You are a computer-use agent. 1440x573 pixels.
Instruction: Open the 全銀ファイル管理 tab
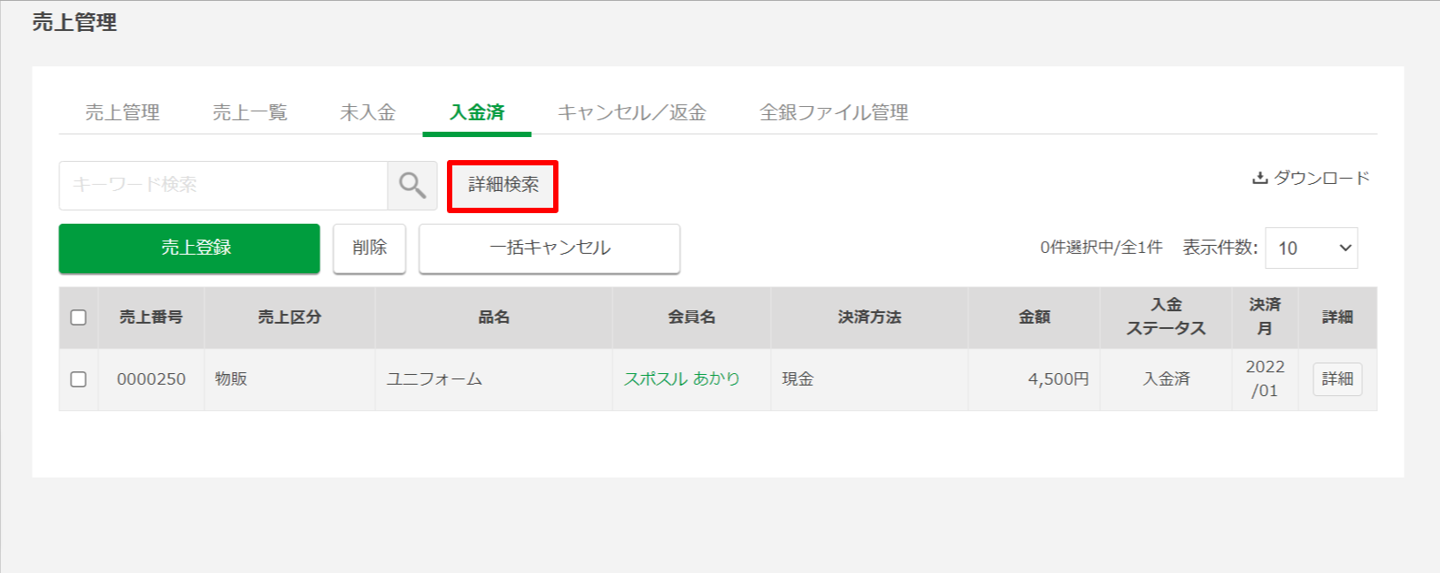click(x=835, y=112)
